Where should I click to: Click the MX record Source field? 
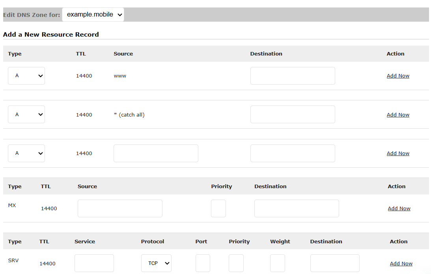(x=120, y=208)
